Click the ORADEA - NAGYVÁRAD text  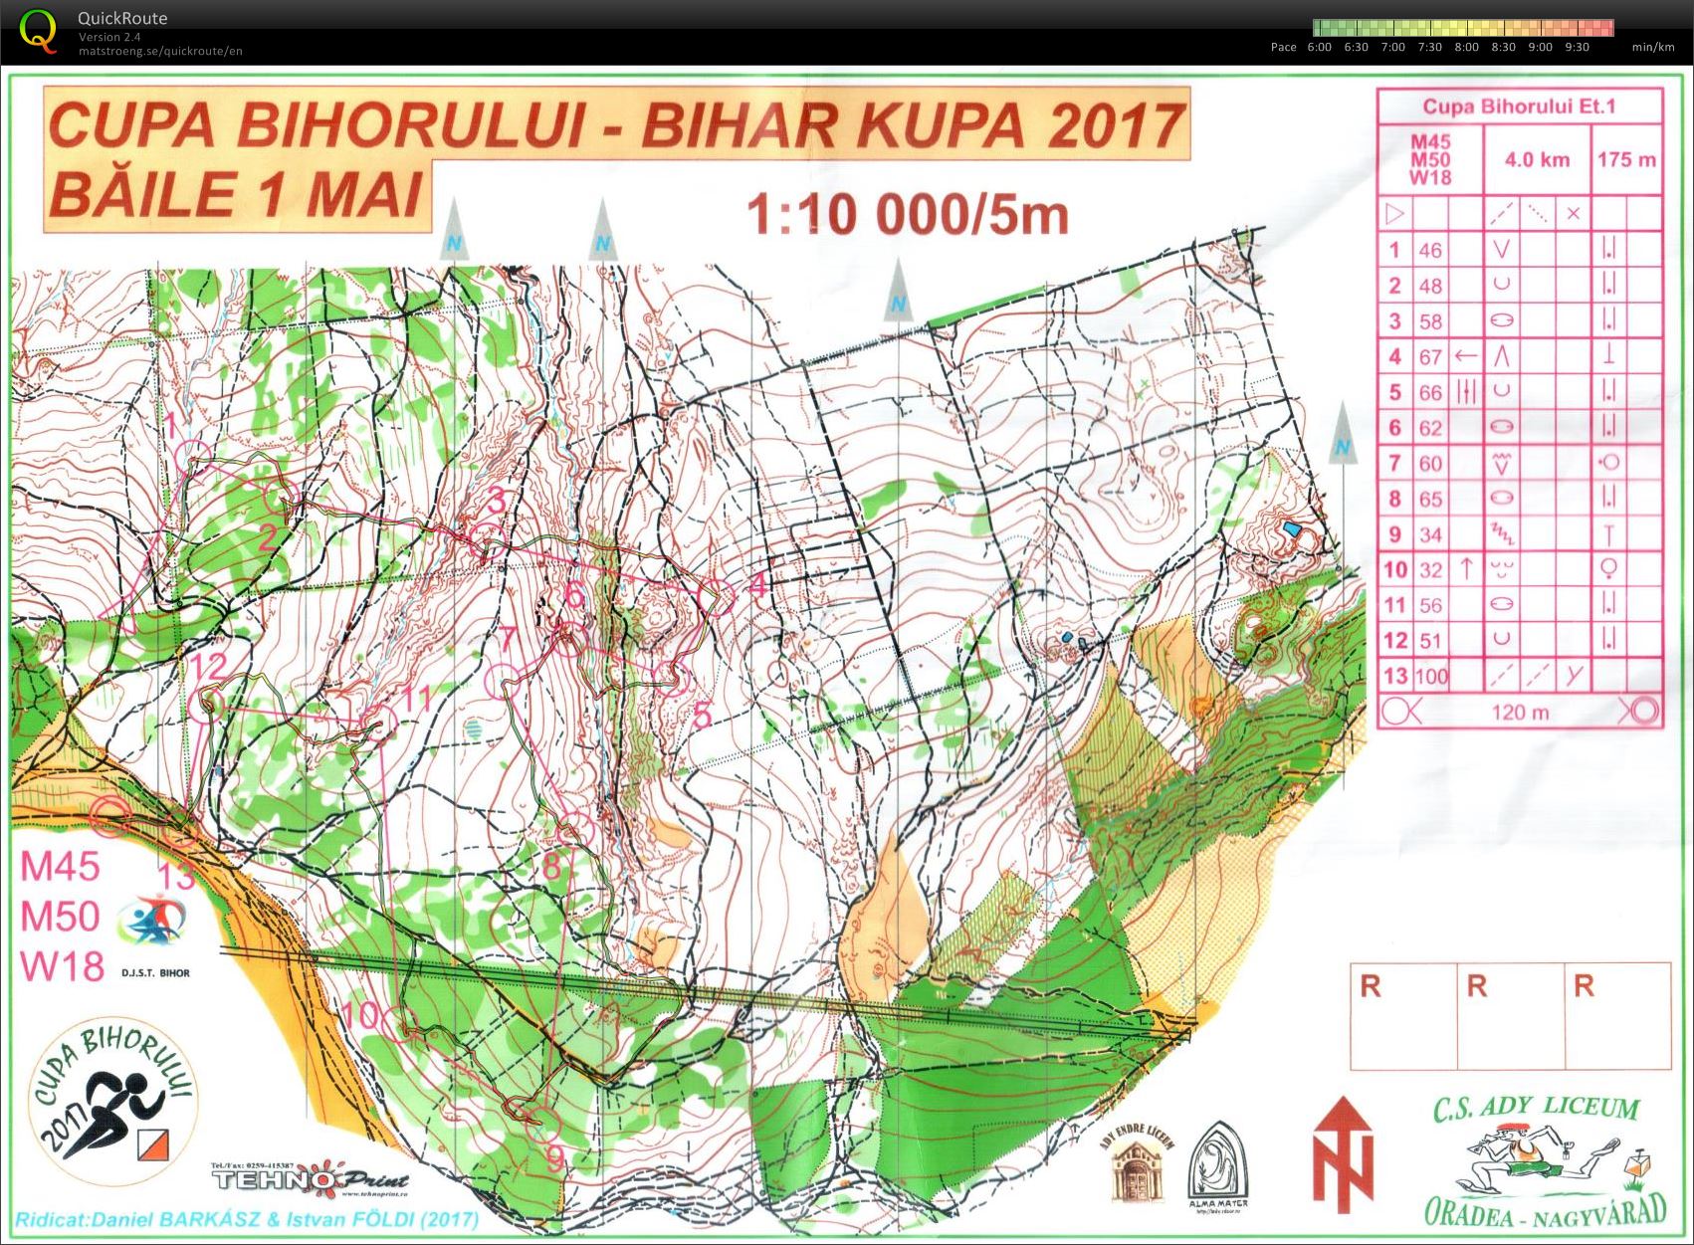tap(1546, 1212)
